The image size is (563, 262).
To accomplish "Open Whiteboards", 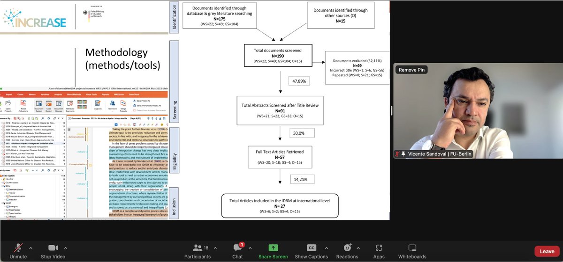I will [x=412, y=251].
